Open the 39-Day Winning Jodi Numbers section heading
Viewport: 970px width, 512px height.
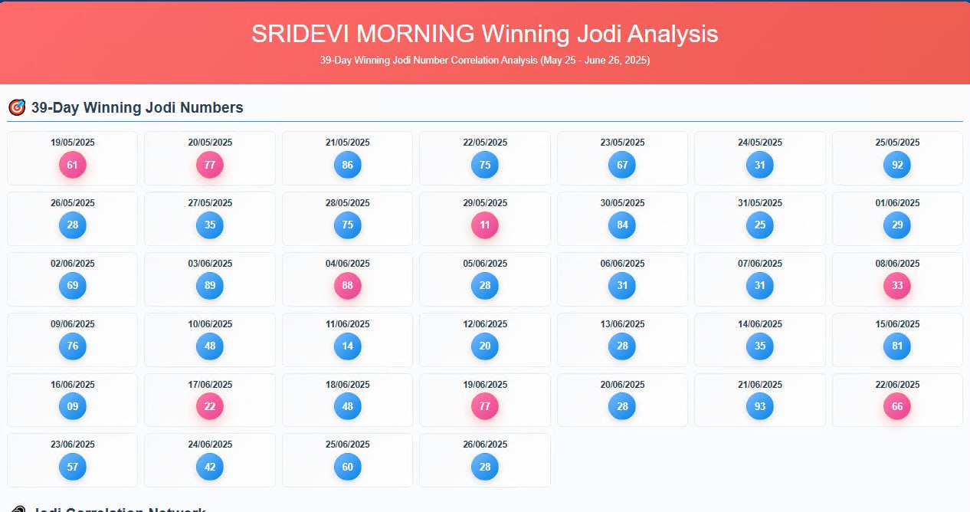[x=136, y=107]
